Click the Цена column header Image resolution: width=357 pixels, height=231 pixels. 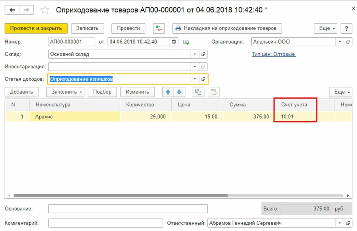[x=197, y=105]
